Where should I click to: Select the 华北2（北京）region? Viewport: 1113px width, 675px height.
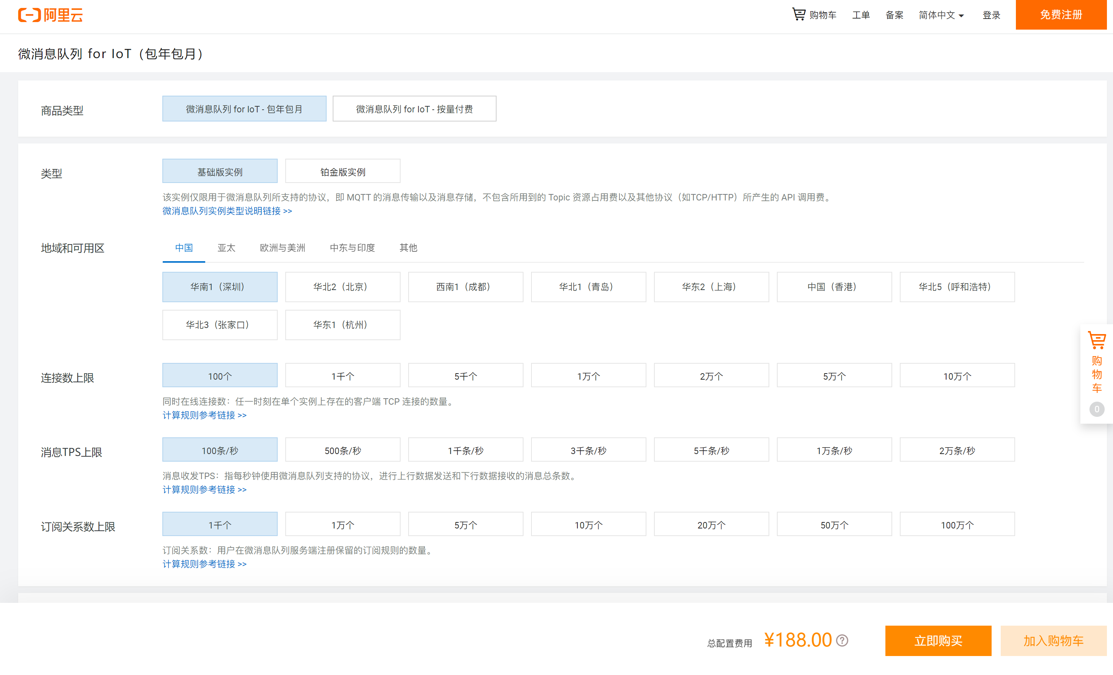coord(343,287)
